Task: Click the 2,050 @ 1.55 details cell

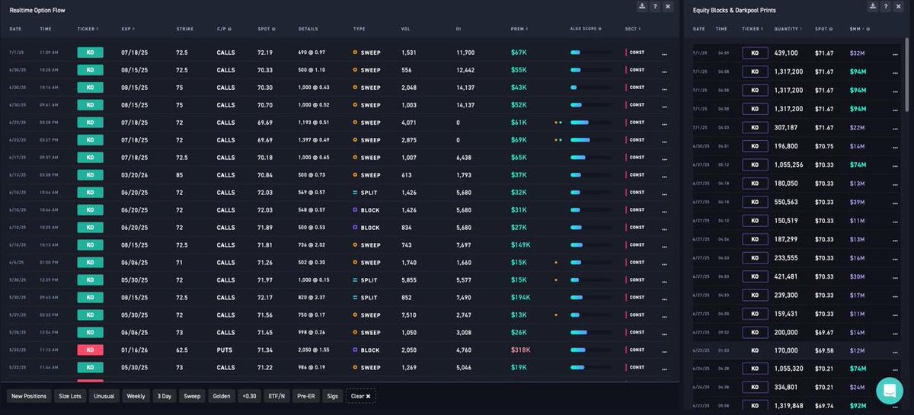Action: tap(312, 350)
